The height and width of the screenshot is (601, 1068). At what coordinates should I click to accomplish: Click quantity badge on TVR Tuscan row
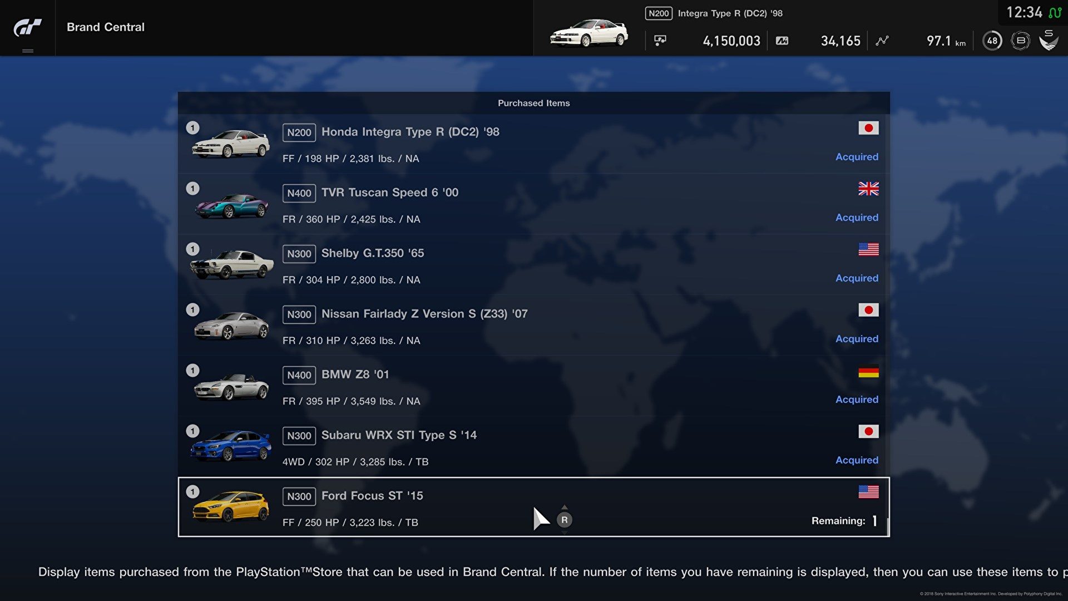tap(192, 189)
